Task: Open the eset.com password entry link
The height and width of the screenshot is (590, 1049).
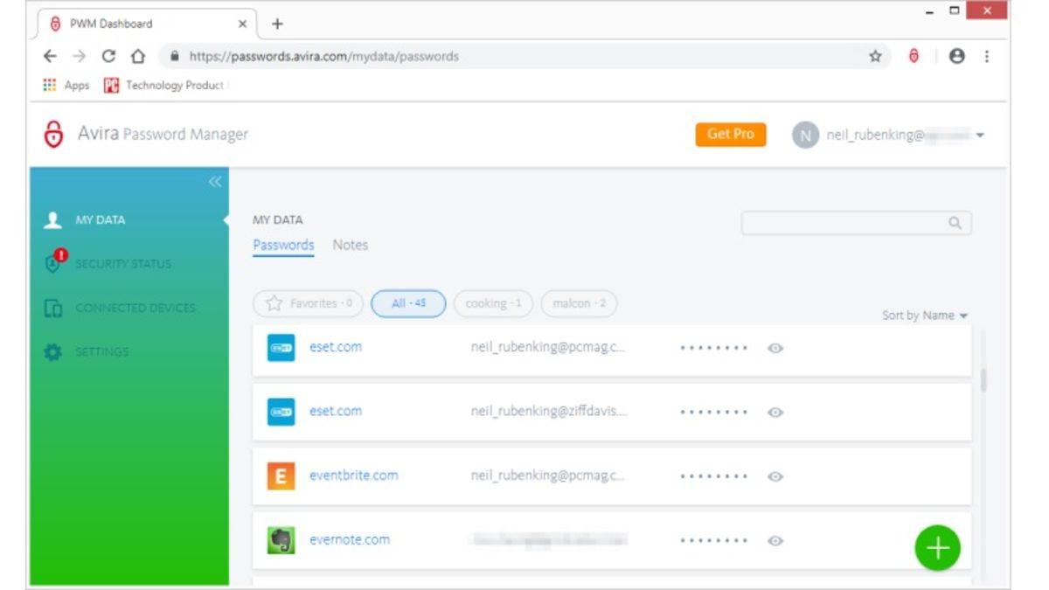Action: [x=335, y=347]
